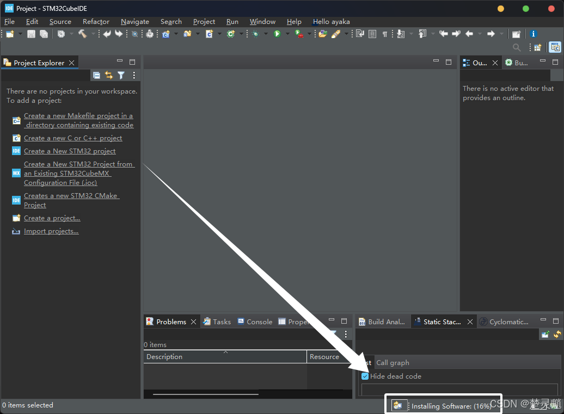The width and height of the screenshot is (564, 414).
Task: Click the Save disk icon
Action: coord(31,34)
